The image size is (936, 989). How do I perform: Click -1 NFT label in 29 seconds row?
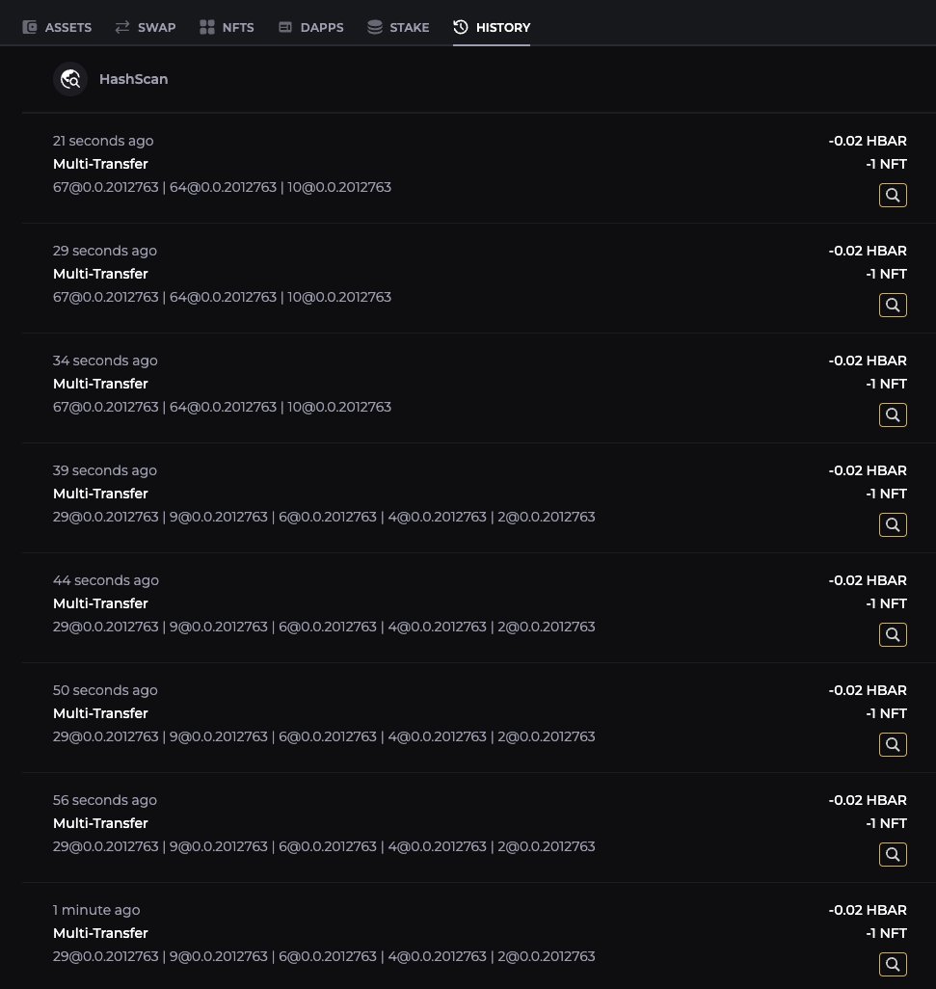886,274
